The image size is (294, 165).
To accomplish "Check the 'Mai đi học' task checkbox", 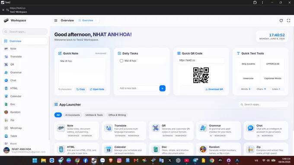I will coord(121,60).
